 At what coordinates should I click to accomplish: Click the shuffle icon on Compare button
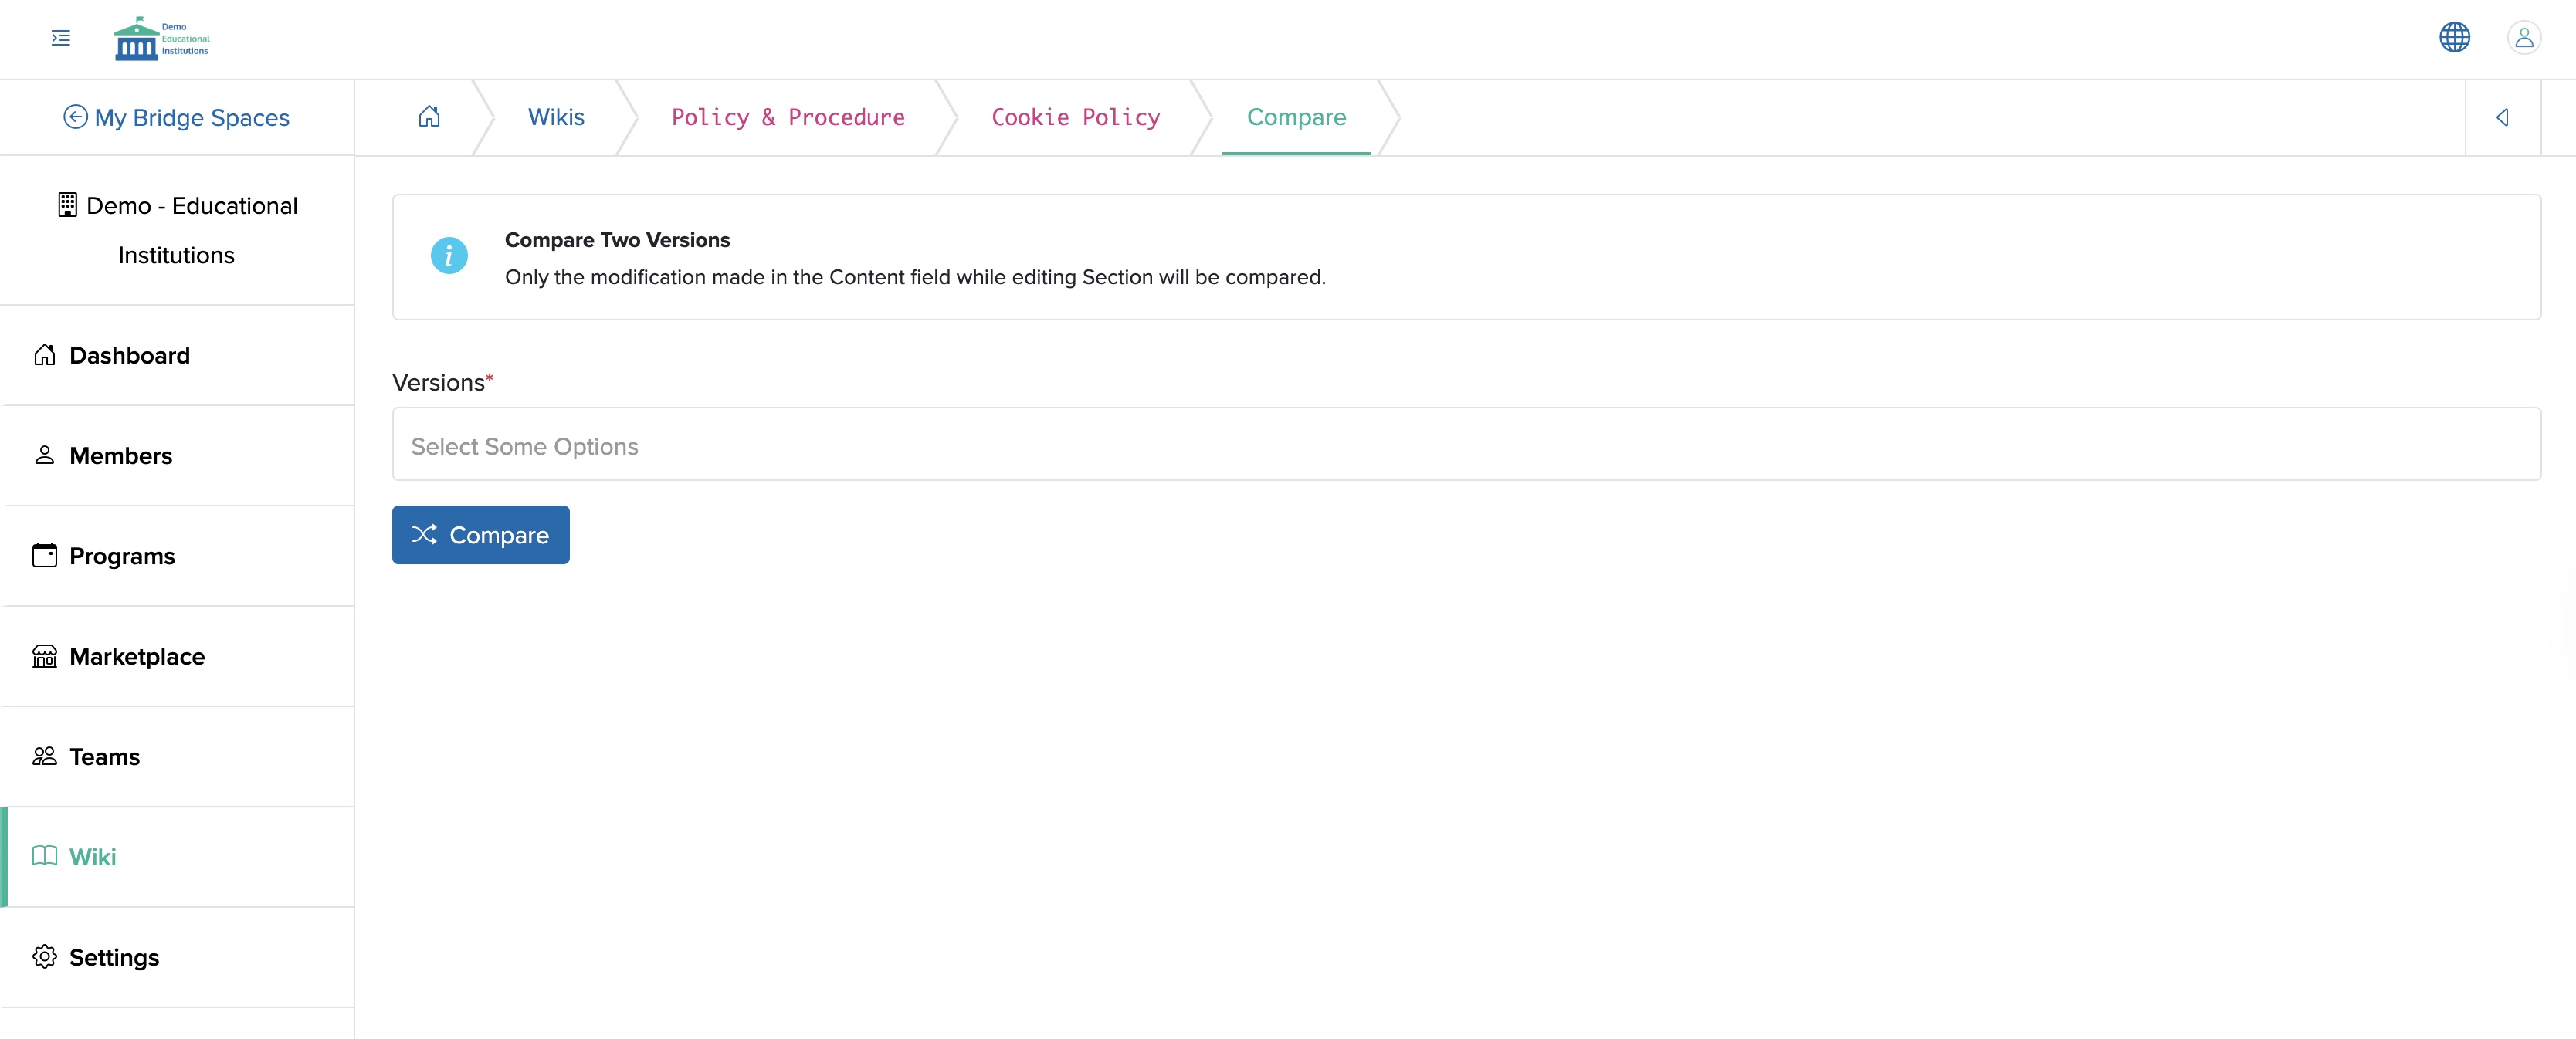424,535
